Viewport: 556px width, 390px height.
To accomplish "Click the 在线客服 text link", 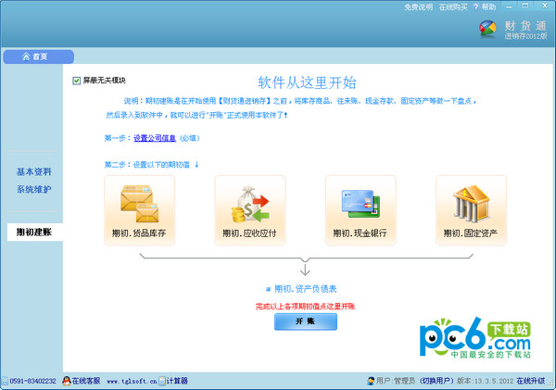I will (x=86, y=381).
